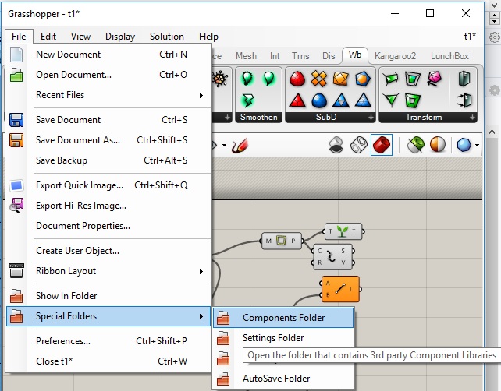Click the blue sphere SubD icon
Viewport: 501px width, 391px height.
319,100
